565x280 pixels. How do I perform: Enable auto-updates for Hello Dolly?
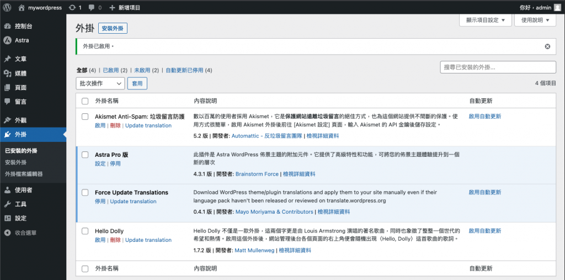[485, 231]
